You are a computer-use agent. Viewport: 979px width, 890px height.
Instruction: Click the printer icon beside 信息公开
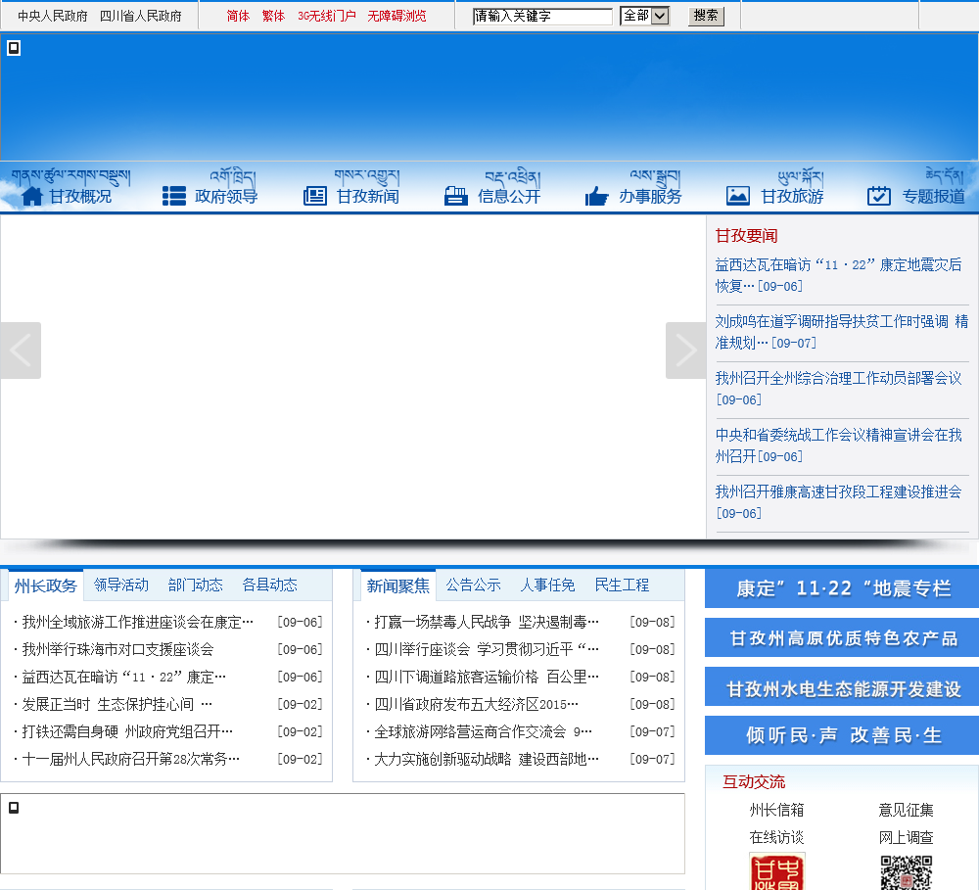[456, 196]
